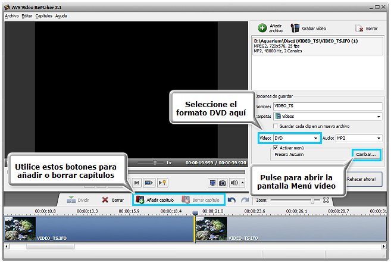Image resolution: width=391 pixels, height=263 pixels.
Task: Undo the last action with blue arrow
Action: click(x=232, y=200)
